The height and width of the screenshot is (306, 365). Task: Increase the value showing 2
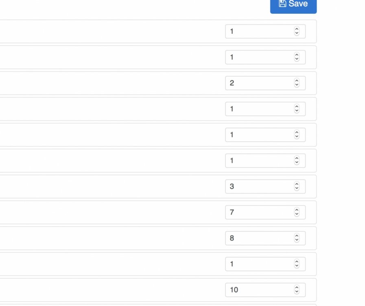tap(297, 81)
